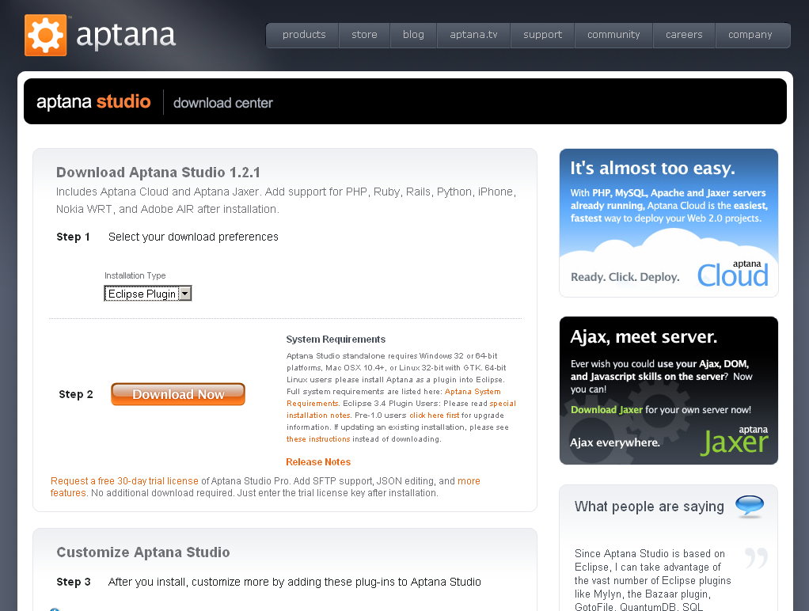The height and width of the screenshot is (611, 809).
Task: Click the aptana Cloud logo
Action: 733,274
